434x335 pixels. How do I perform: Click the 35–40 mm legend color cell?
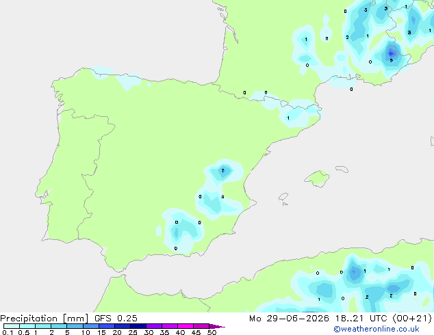[169, 326]
